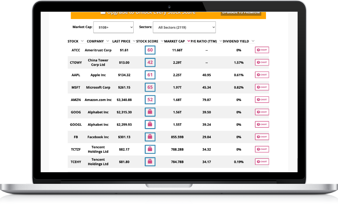Click the Microsoft Corp company name

pyautogui.click(x=98, y=87)
